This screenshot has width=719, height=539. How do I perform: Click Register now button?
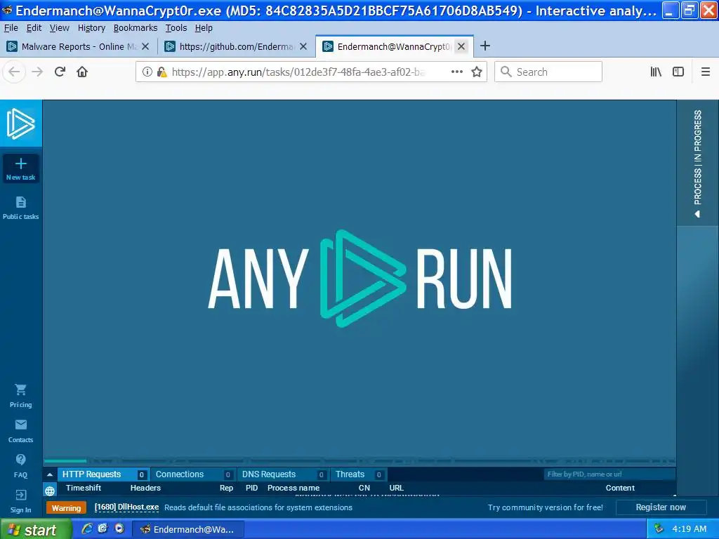[660, 507]
